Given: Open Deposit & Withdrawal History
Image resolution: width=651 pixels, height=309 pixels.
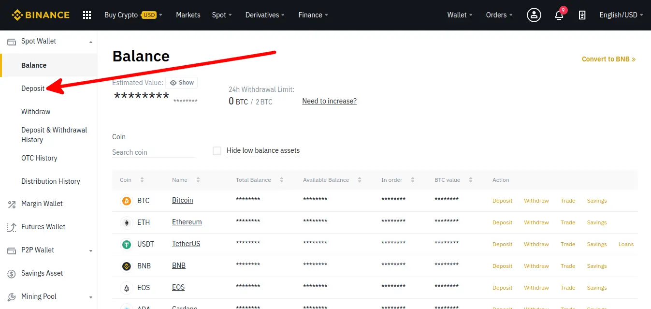Looking at the screenshot, I should [54, 135].
